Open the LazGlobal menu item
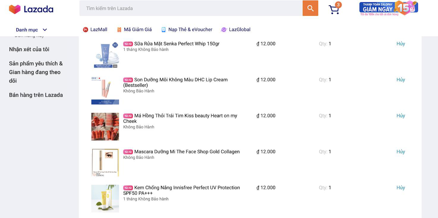Screen dimensions: 438x218 [236, 30]
